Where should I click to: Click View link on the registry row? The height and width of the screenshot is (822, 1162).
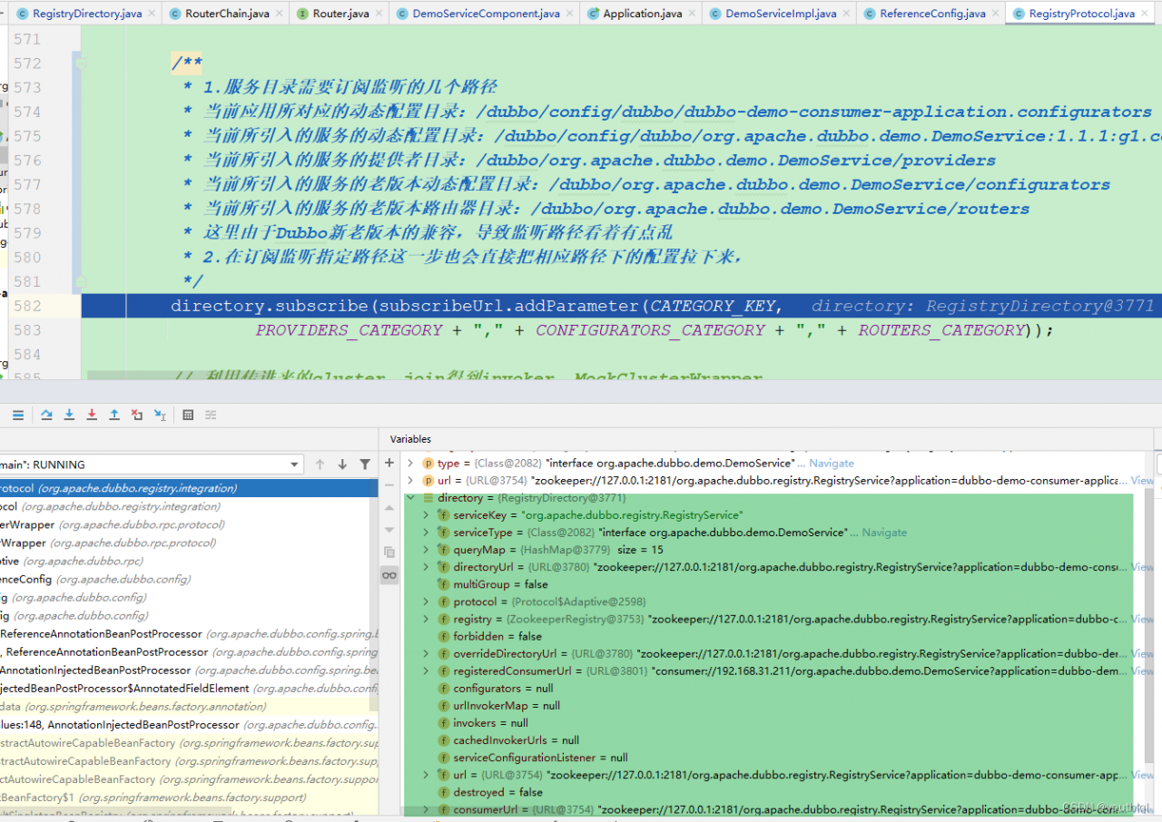[1142, 619]
